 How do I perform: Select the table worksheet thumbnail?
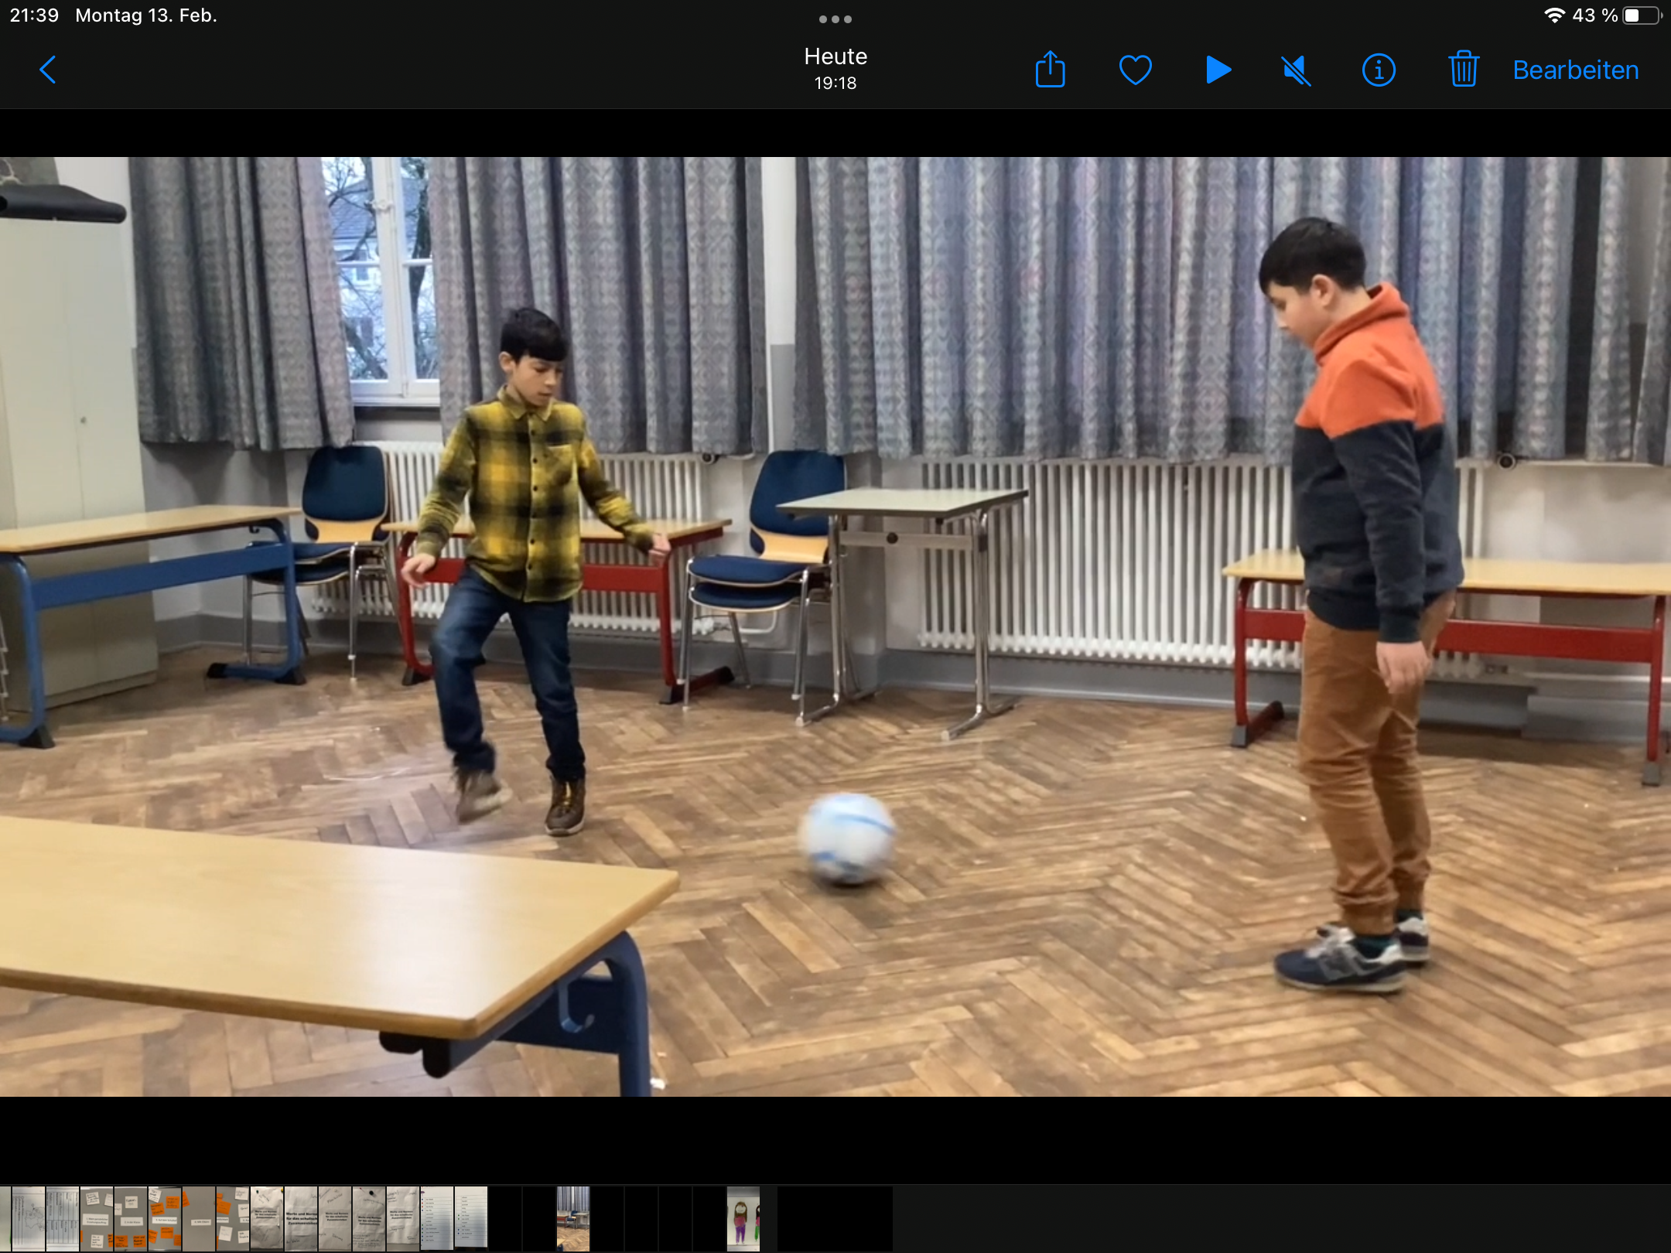(x=62, y=1219)
